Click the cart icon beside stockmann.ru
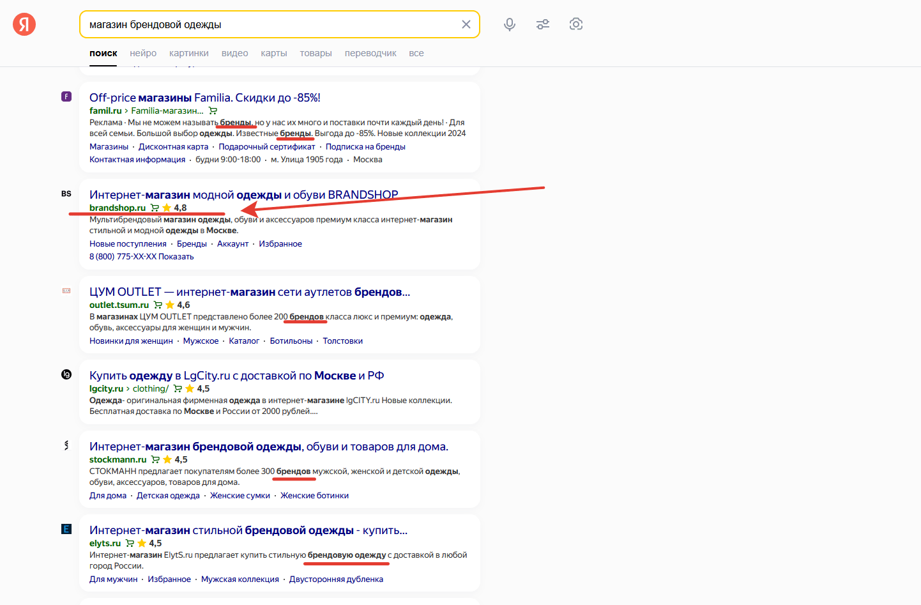 (x=155, y=459)
